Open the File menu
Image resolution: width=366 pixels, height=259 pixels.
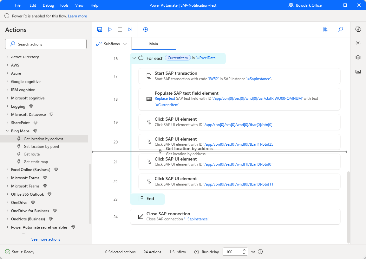[17, 5]
